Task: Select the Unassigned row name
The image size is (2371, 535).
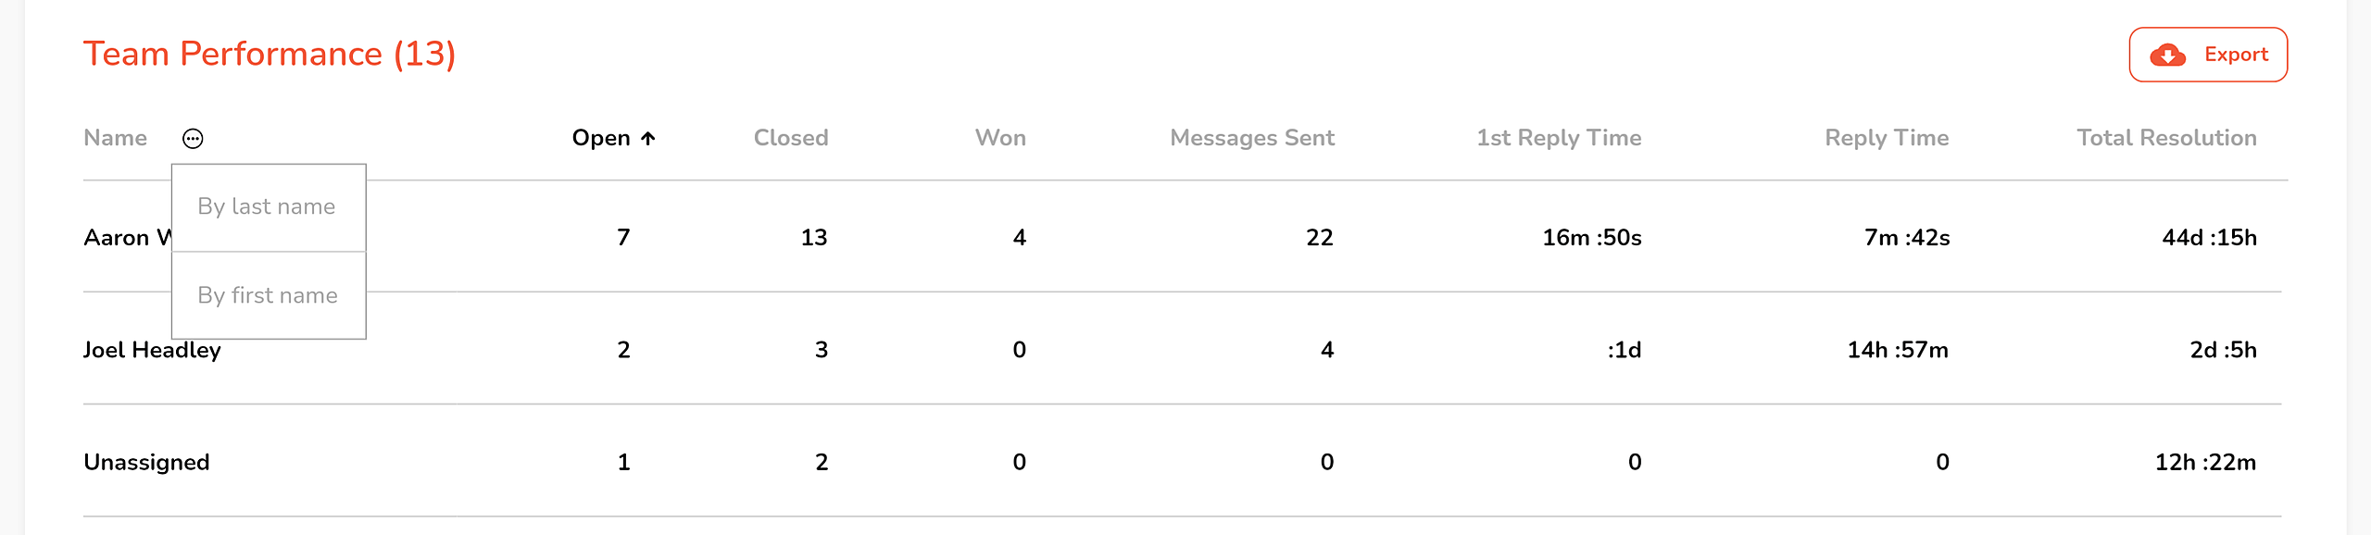Action: [146, 462]
